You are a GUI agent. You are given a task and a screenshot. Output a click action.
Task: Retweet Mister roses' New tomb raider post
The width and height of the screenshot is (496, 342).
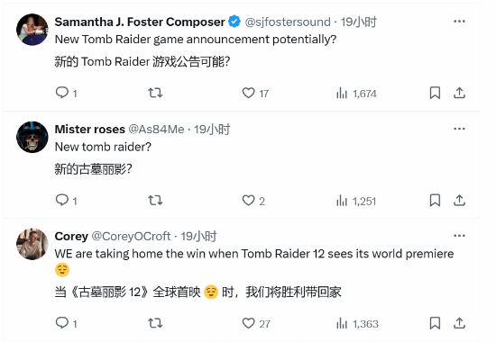coord(155,200)
